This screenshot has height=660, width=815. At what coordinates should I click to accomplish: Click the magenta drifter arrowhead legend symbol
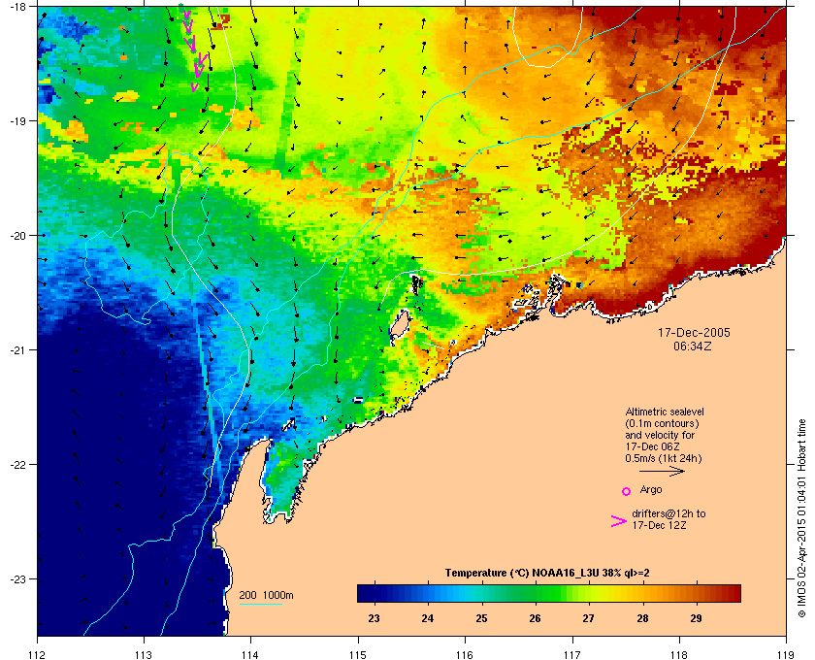[x=619, y=521]
